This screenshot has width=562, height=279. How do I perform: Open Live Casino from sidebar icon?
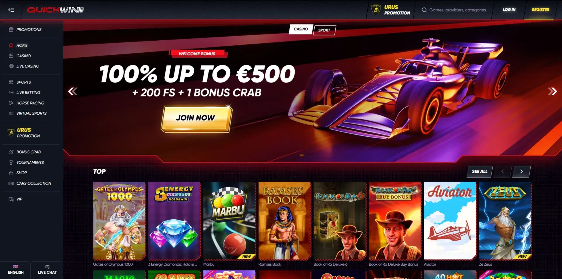click(11, 66)
